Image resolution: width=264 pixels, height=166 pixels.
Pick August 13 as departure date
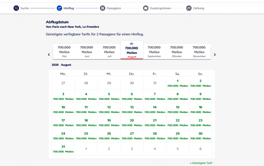coord(132,109)
